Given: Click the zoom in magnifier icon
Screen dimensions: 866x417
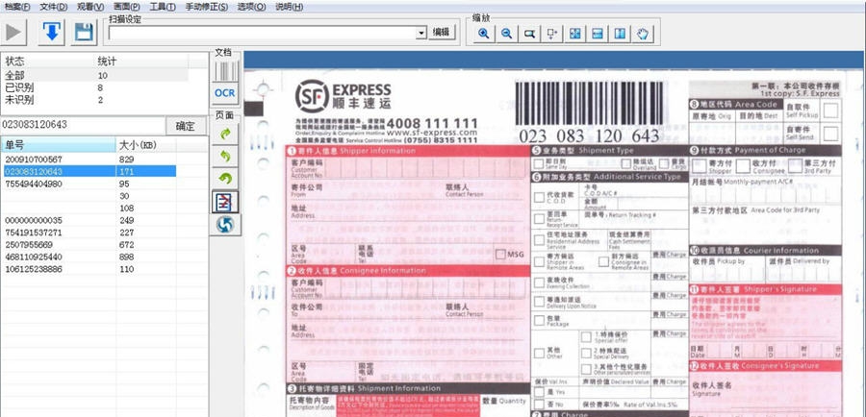Looking at the screenshot, I should pos(484,34).
